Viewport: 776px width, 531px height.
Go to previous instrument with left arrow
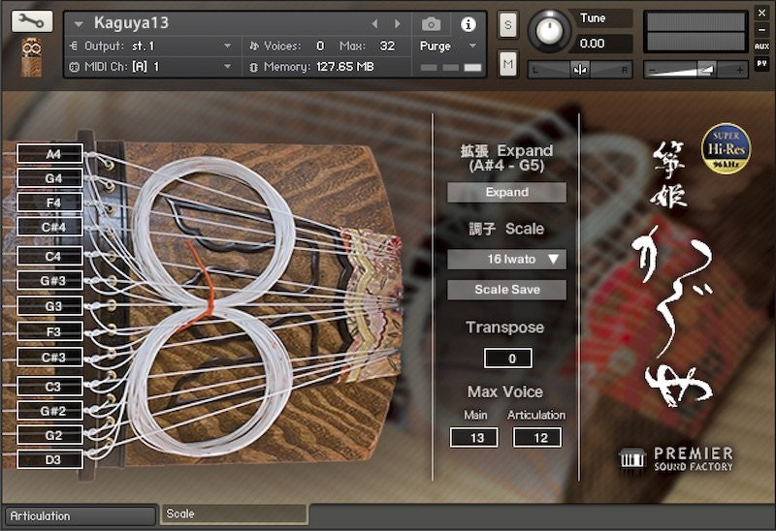(375, 23)
